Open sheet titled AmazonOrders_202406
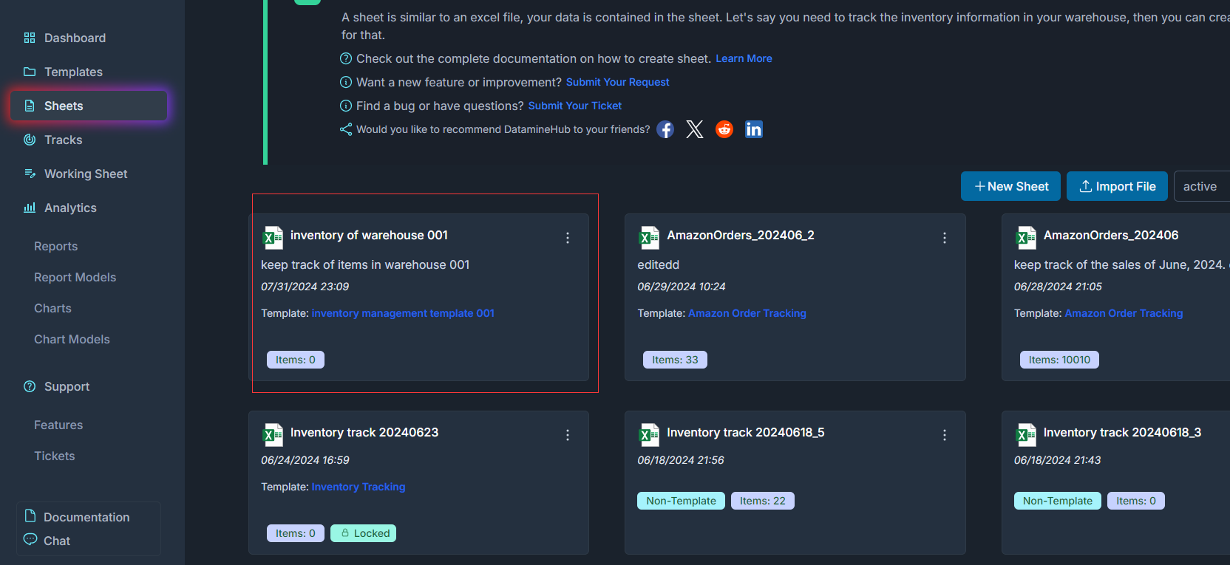The height and width of the screenshot is (565, 1230). 1111,235
